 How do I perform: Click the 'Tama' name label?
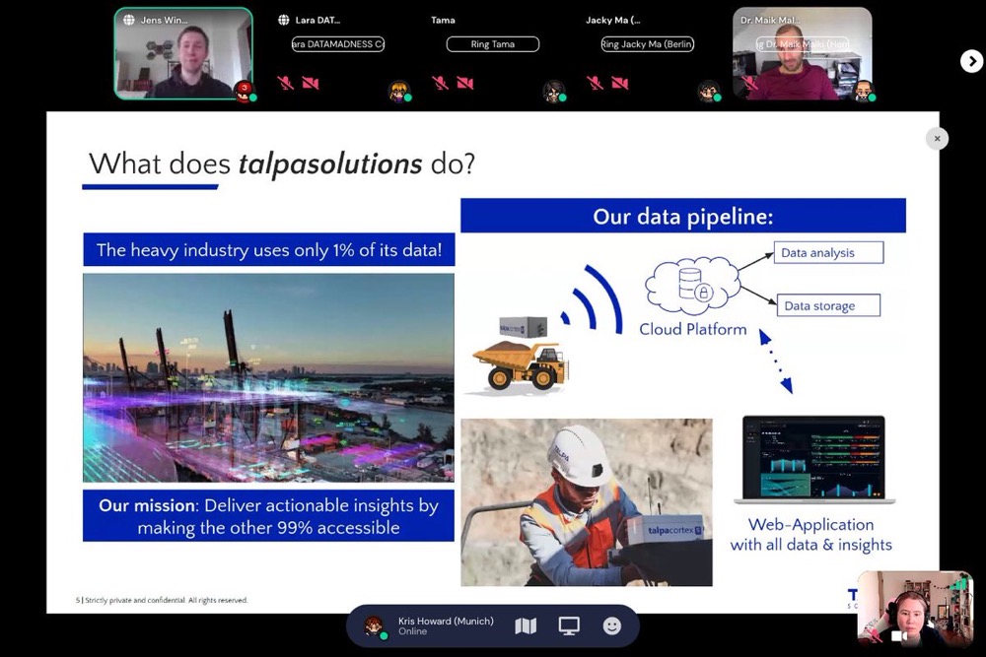[443, 20]
